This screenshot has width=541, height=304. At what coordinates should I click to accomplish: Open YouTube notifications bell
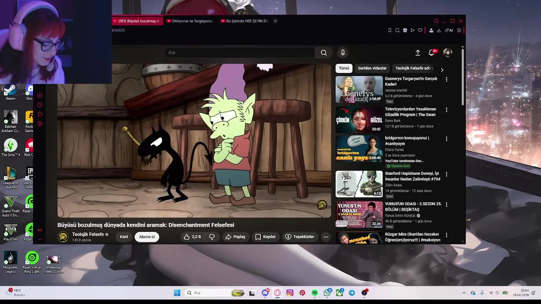(432, 52)
